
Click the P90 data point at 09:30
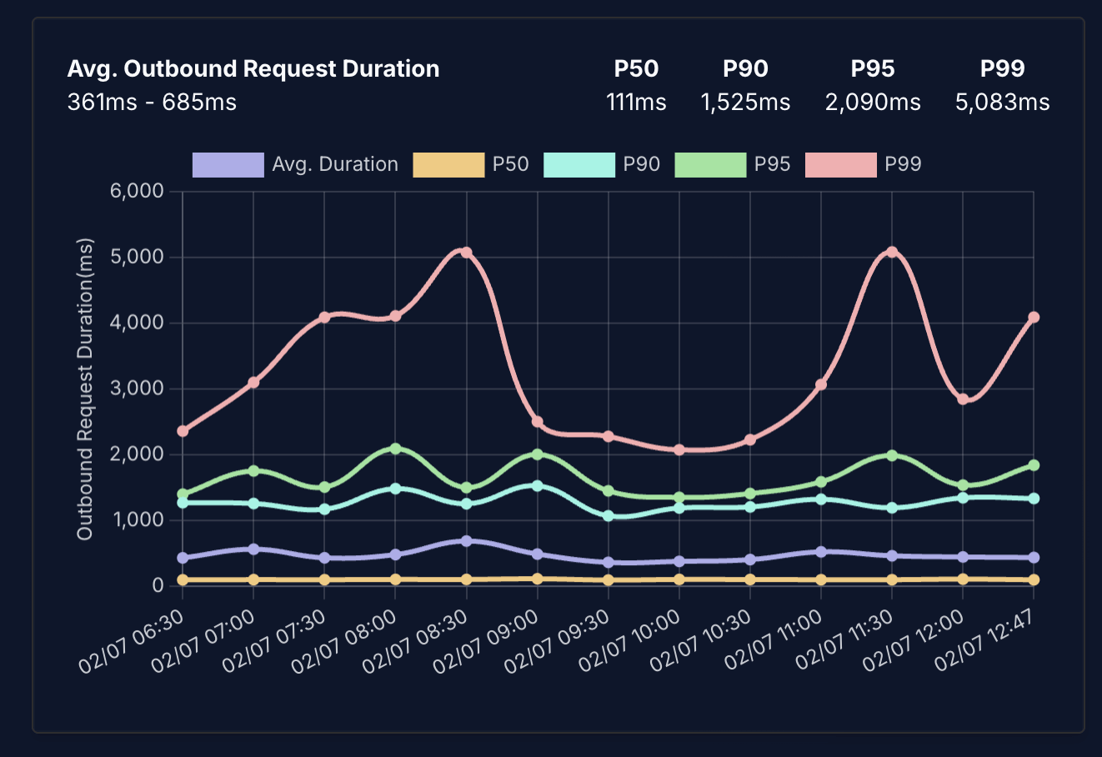pyautogui.click(x=609, y=516)
